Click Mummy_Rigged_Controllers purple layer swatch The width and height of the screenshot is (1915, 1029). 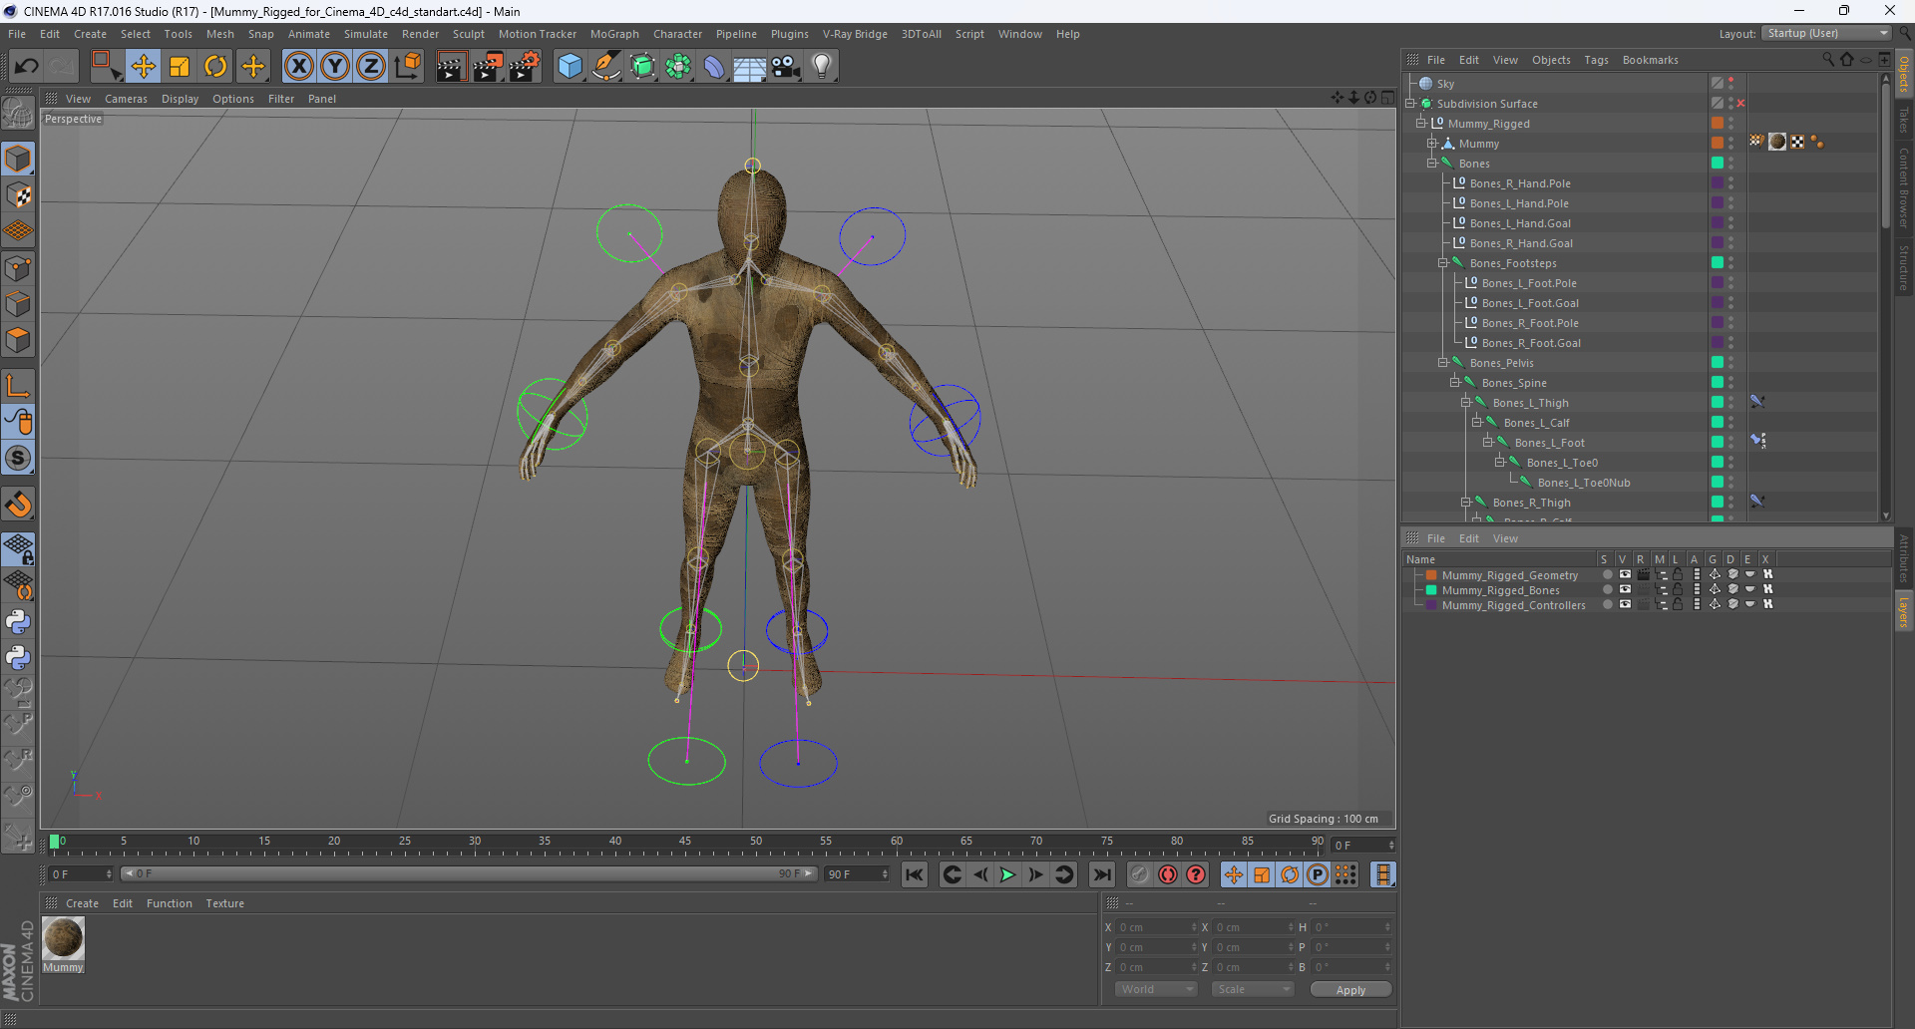(x=1431, y=605)
